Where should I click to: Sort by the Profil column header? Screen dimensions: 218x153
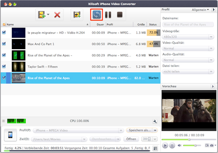tap(119, 25)
